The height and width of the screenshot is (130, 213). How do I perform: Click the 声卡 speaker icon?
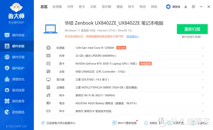(48, 111)
